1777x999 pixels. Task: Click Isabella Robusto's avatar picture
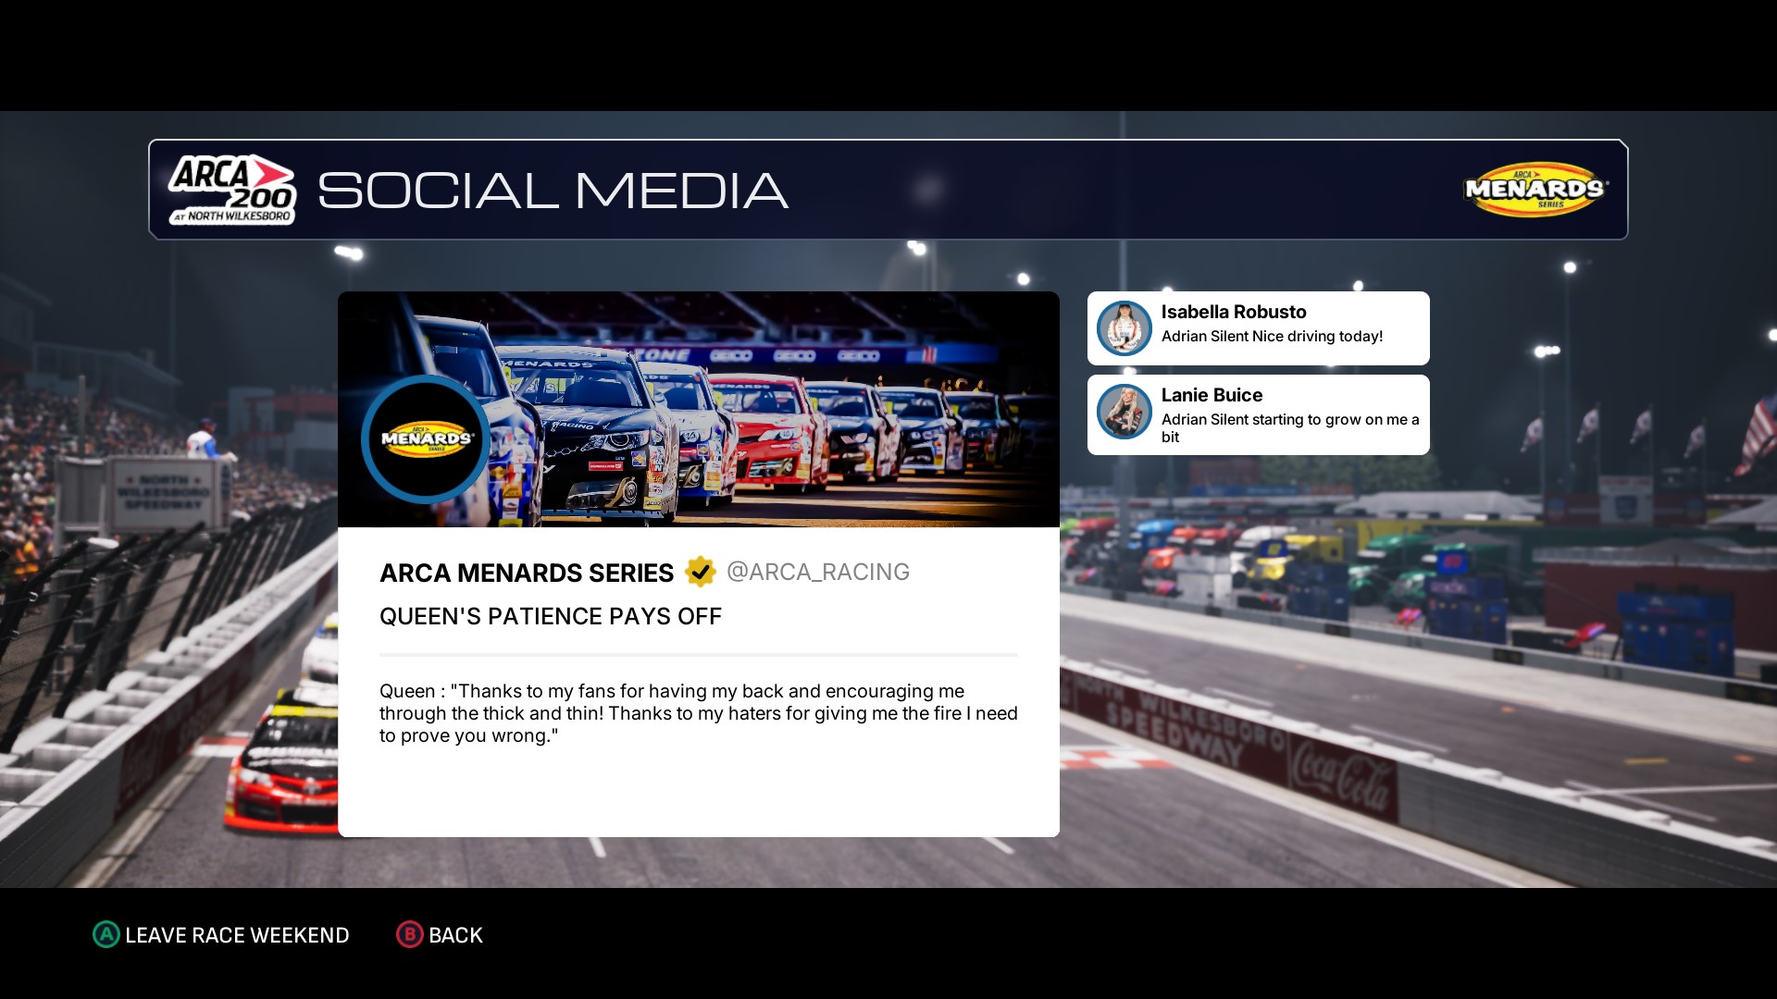point(1124,328)
